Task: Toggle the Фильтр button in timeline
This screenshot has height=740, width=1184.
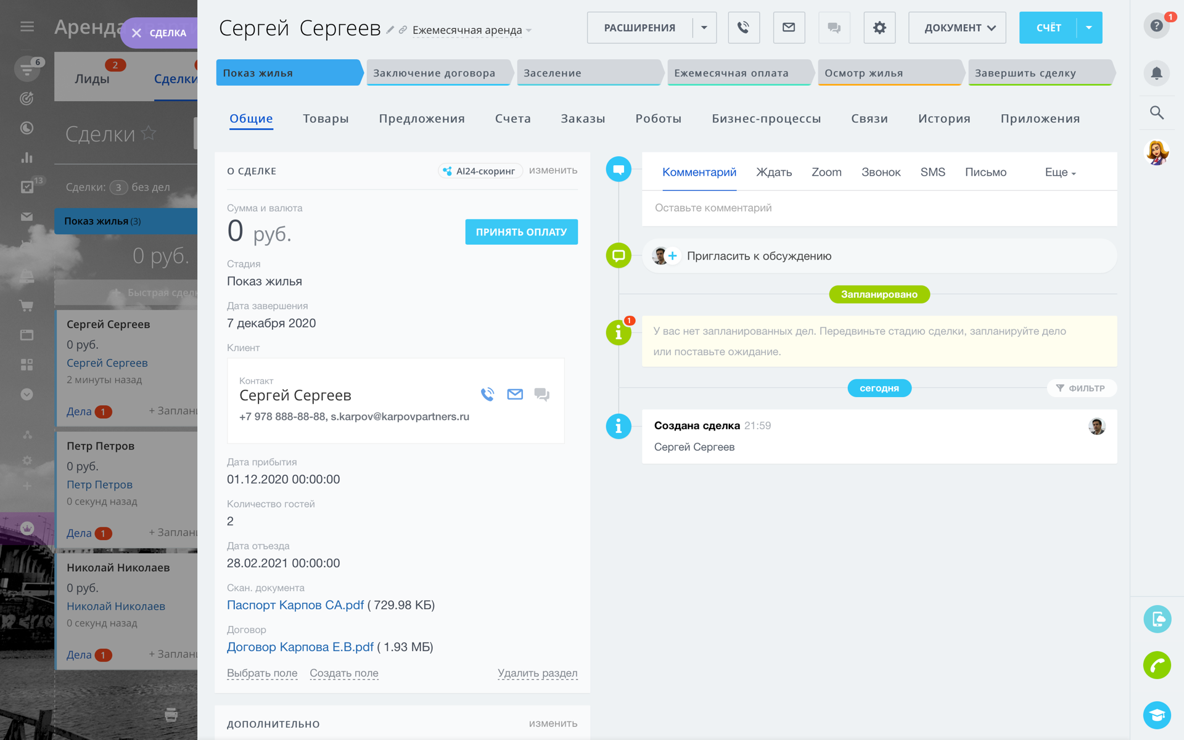Action: [x=1080, y=388]
